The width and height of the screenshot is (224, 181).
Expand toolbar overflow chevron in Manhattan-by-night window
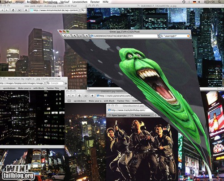[66, 83]
